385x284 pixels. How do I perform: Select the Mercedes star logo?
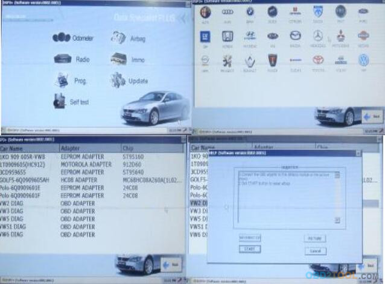(318, 35)
